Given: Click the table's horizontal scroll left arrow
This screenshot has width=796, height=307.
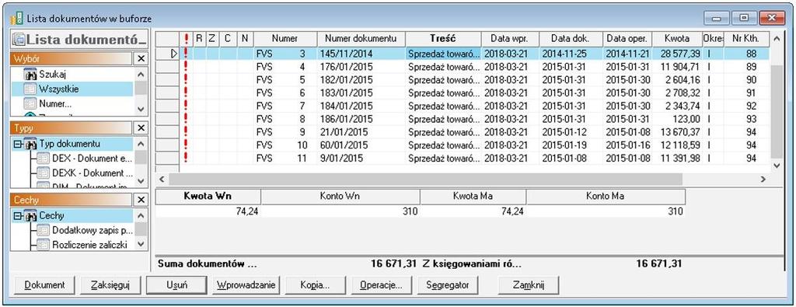Looking at the screenshot, I should click(x=162, y=179).
